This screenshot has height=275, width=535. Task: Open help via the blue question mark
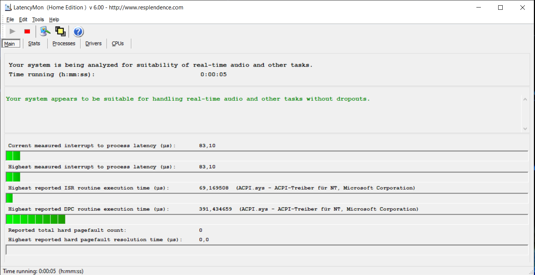(78, 32)
